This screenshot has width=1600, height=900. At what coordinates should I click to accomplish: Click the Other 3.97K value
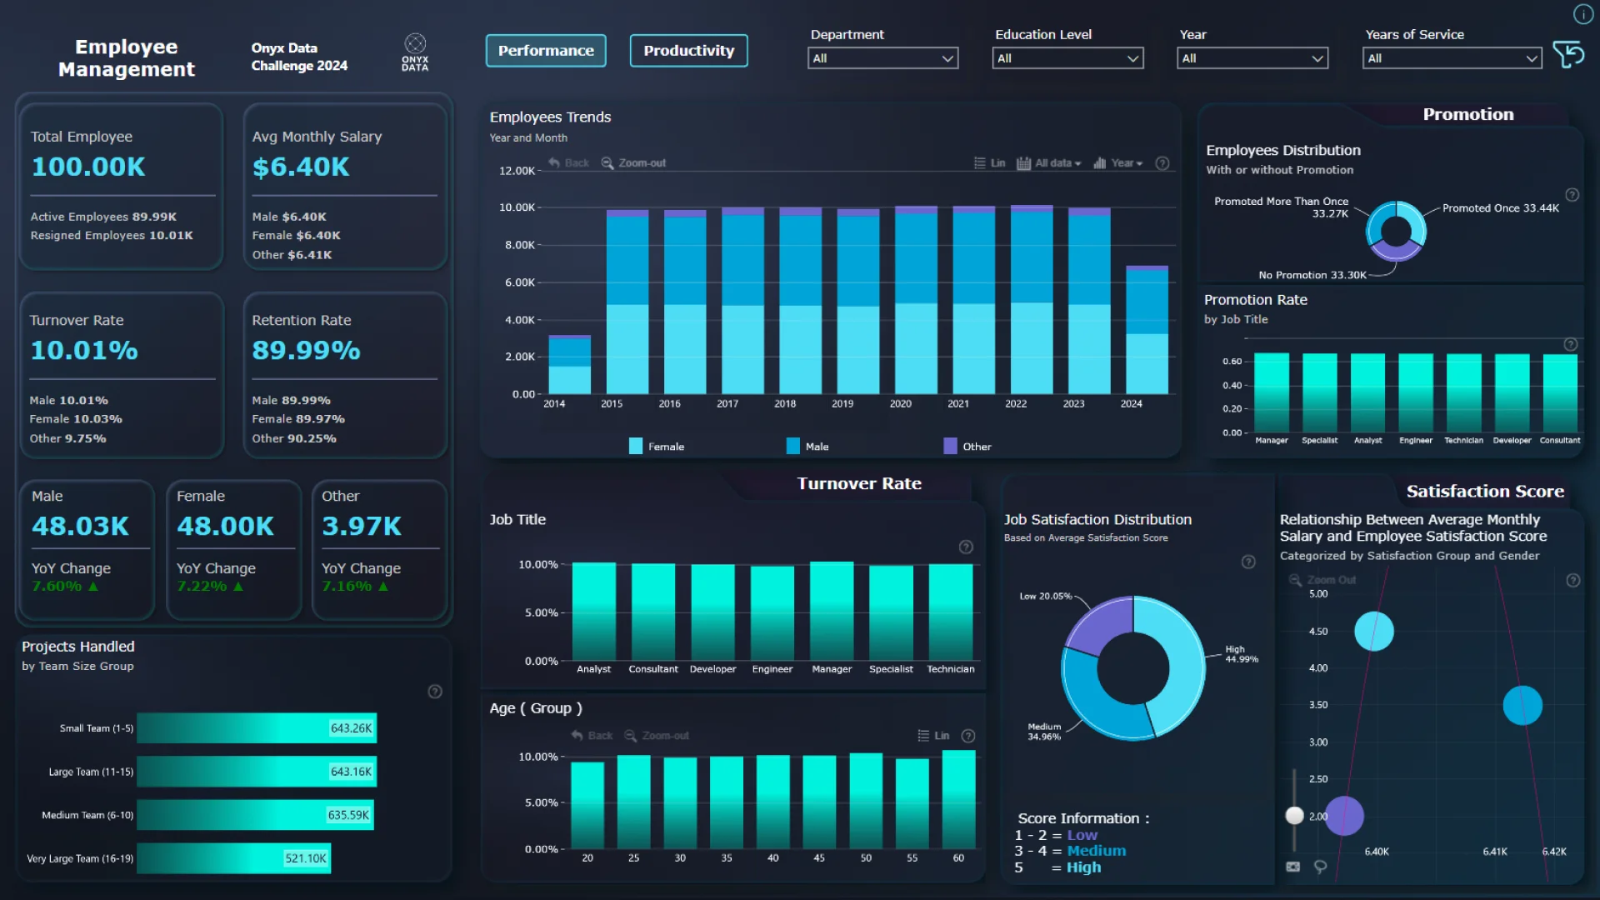click(x=362, y=526)
